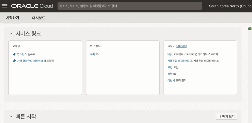Click the 컴퓨트 label next to 인스턴스
Image resolution: width=252 pixels, height=123 pixels.
(31, 54)
